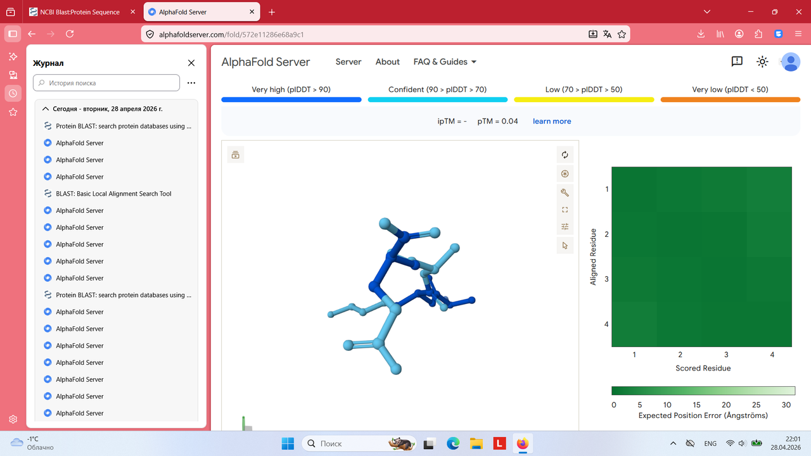Open the history panel options ellipsis menu
Image resolution: width=811 pixels, height=456 pixels.
(x=191, y=83)
